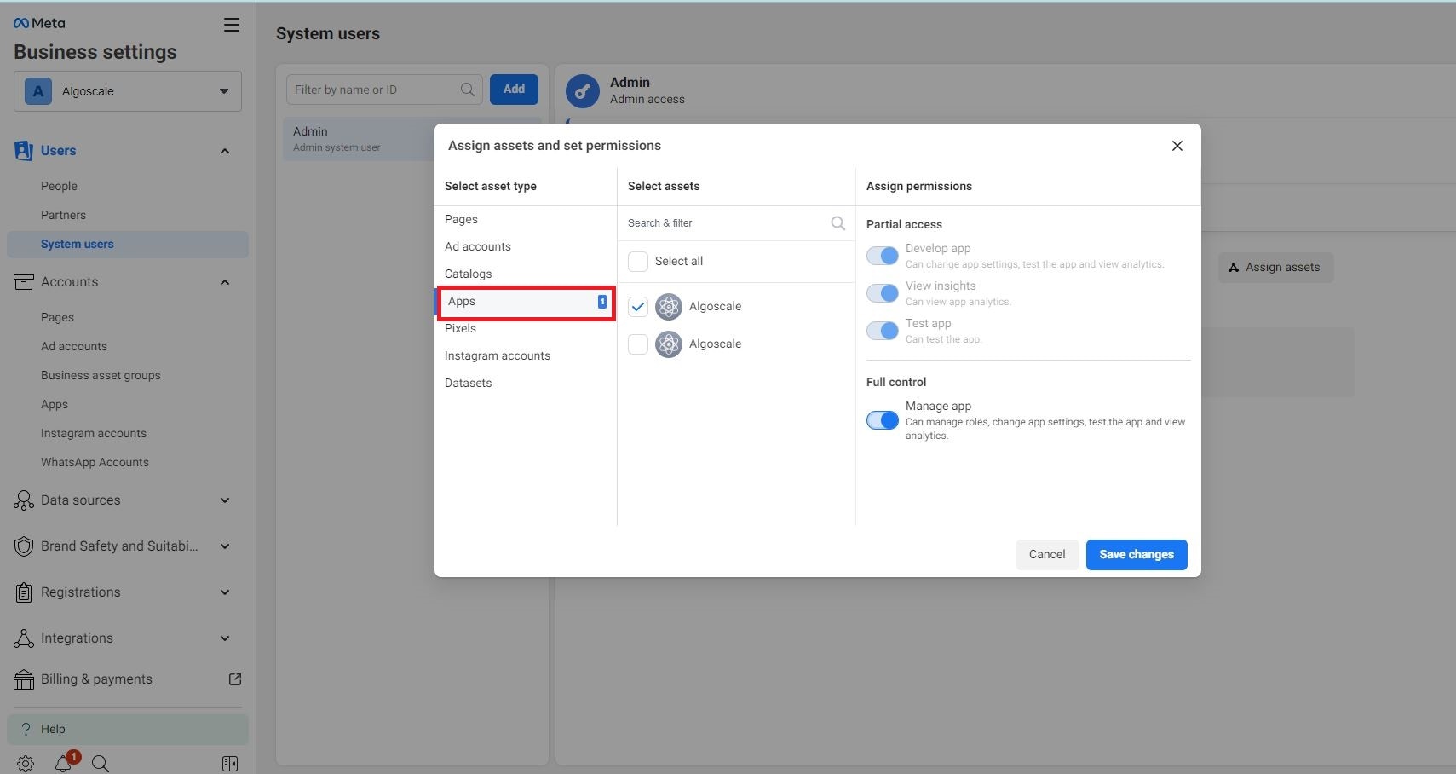Collapse sidebar using hamburger menu icon

pyautogui.click(x=231, y=25)
